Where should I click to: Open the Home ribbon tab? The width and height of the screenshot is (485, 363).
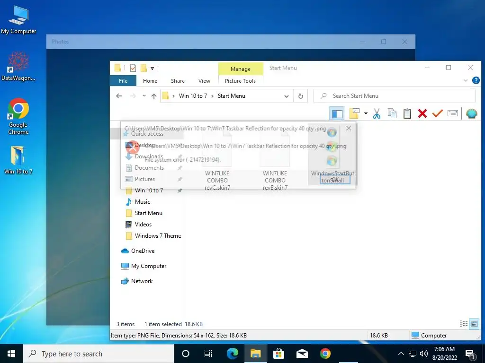point(150,81)
